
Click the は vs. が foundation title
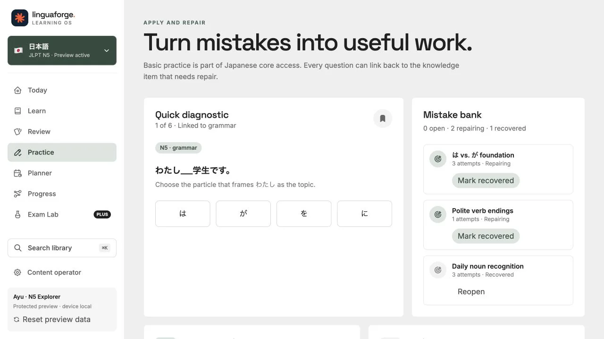pyautogui.click(x=483, y=155)
